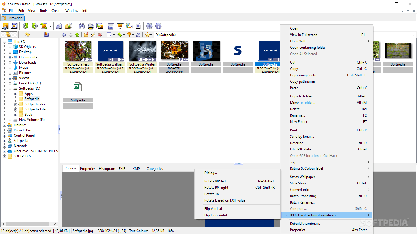417x234 pixels.
Task: Expand the Local Disk (C:) node
Action: point(10,83)
